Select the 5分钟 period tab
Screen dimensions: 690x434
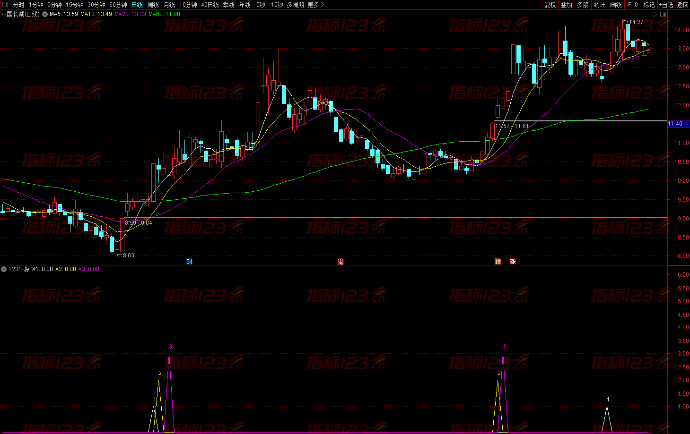(x=54, y=5)
